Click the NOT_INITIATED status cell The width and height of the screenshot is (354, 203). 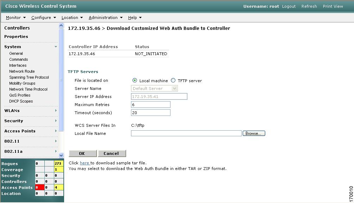pos(151,54)
